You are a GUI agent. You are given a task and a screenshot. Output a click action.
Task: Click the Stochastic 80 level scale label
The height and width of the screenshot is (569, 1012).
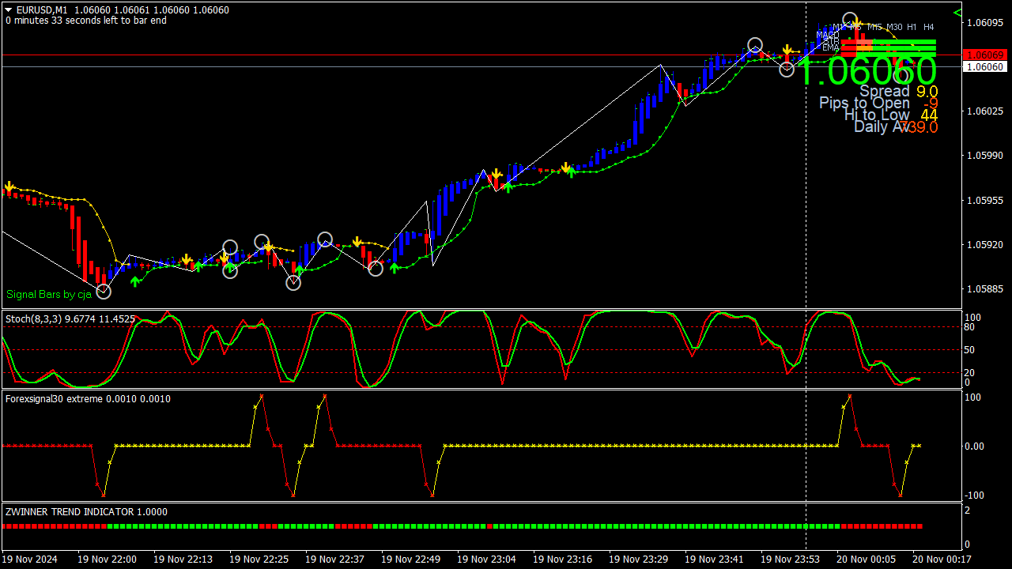971,327
